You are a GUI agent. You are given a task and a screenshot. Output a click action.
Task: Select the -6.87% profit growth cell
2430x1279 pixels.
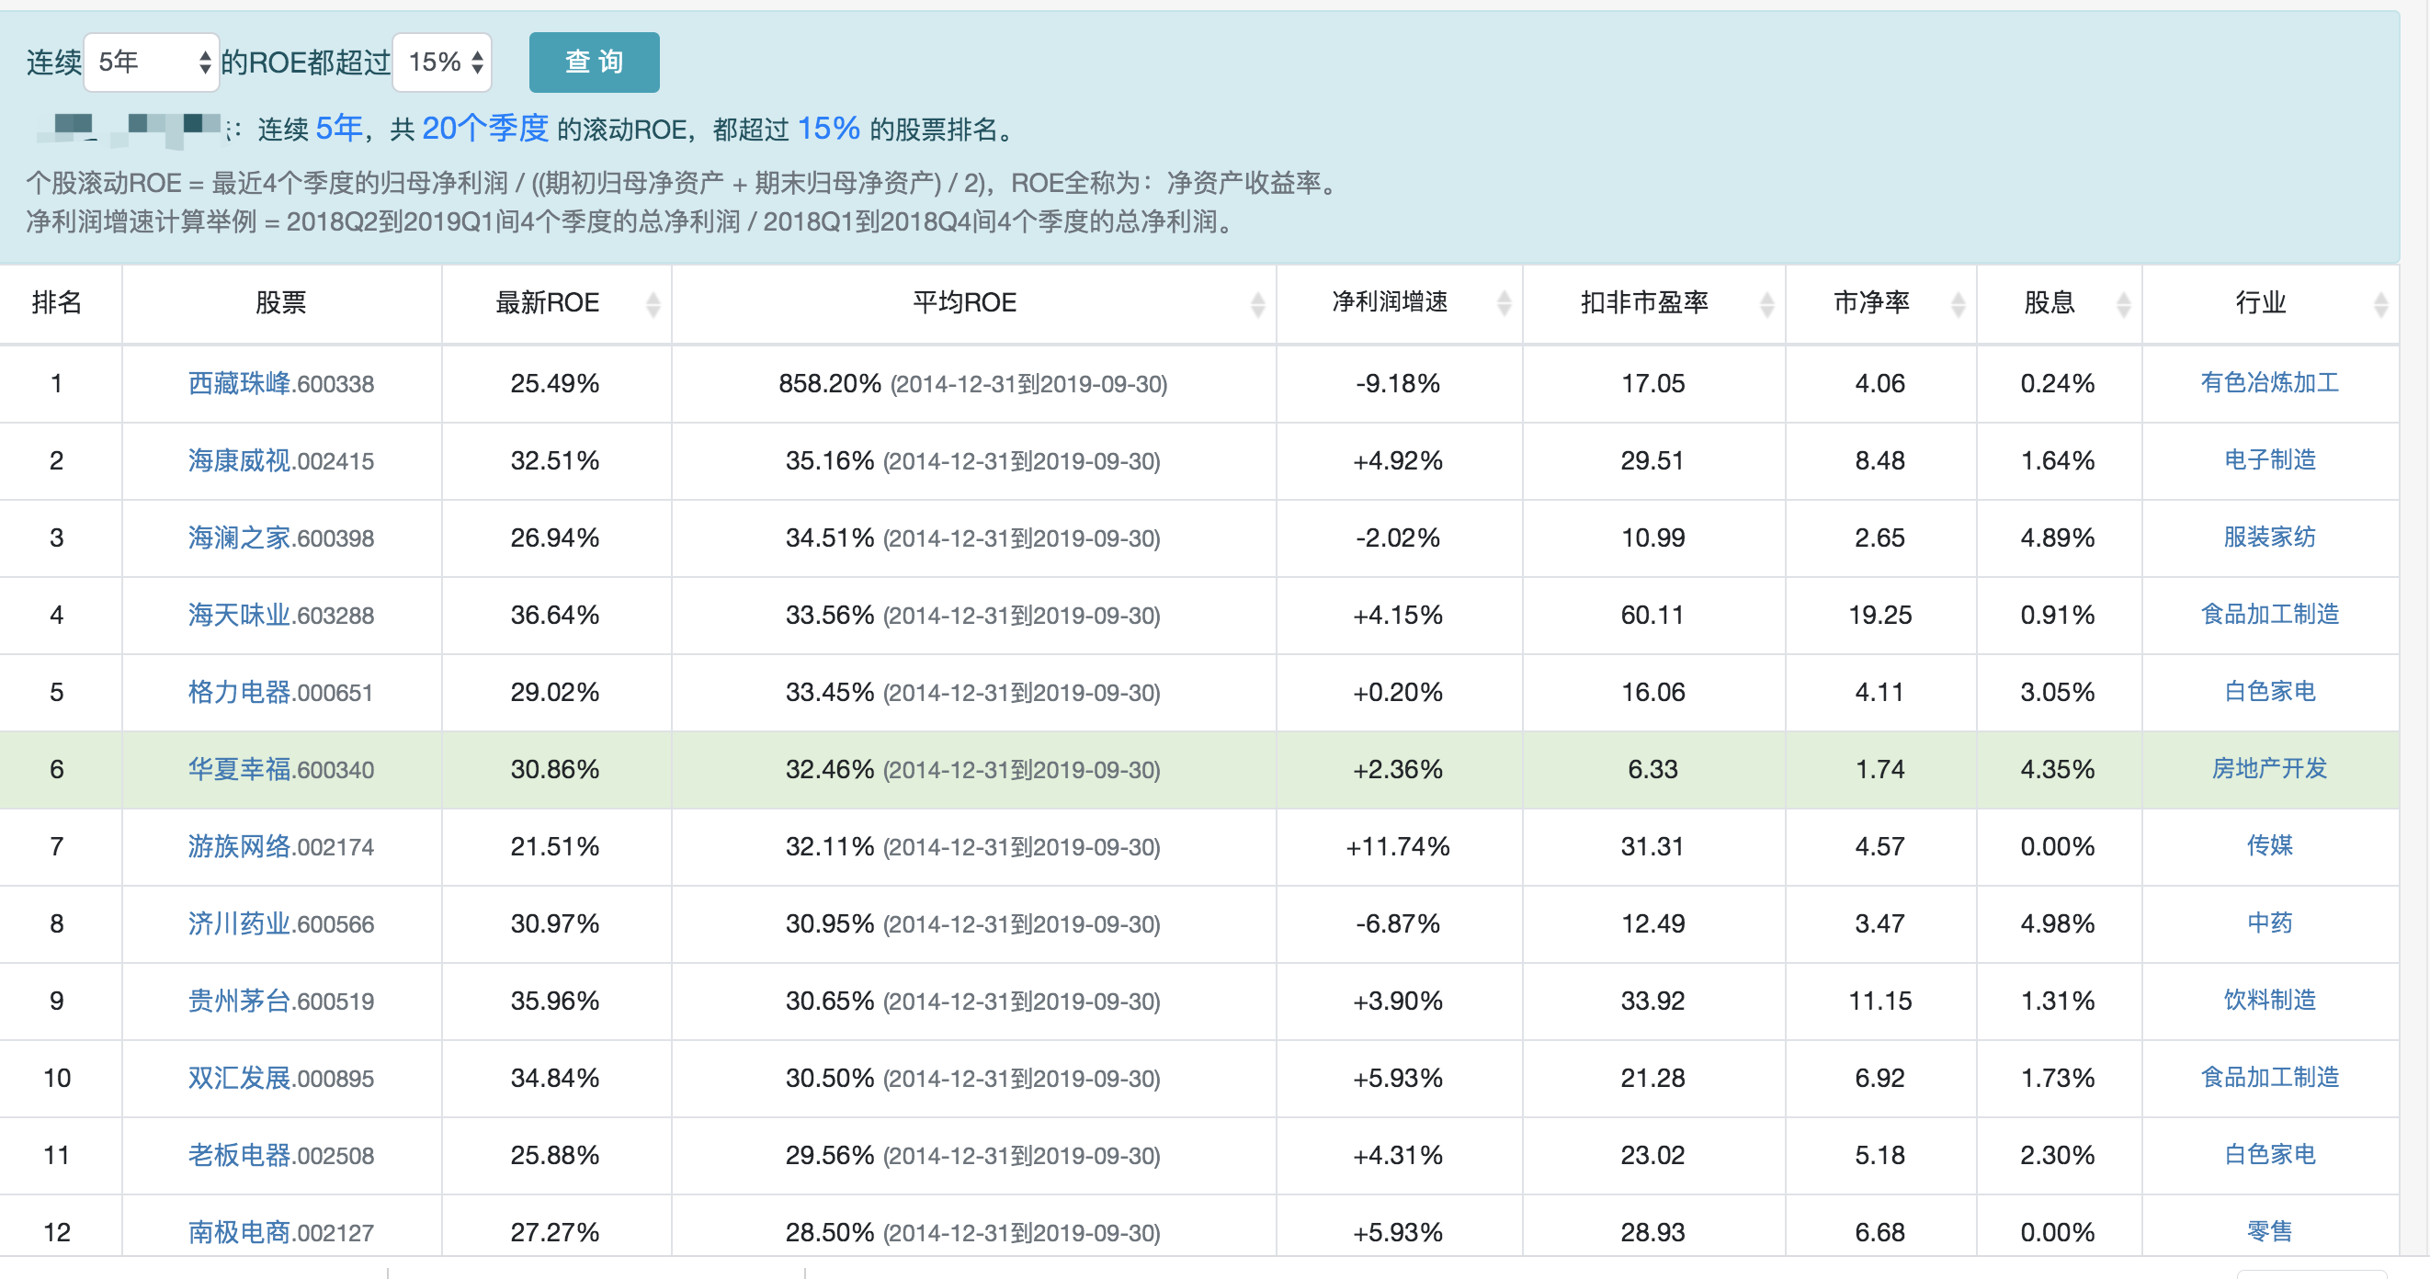pyautogui.click(x=1397, y=923)
